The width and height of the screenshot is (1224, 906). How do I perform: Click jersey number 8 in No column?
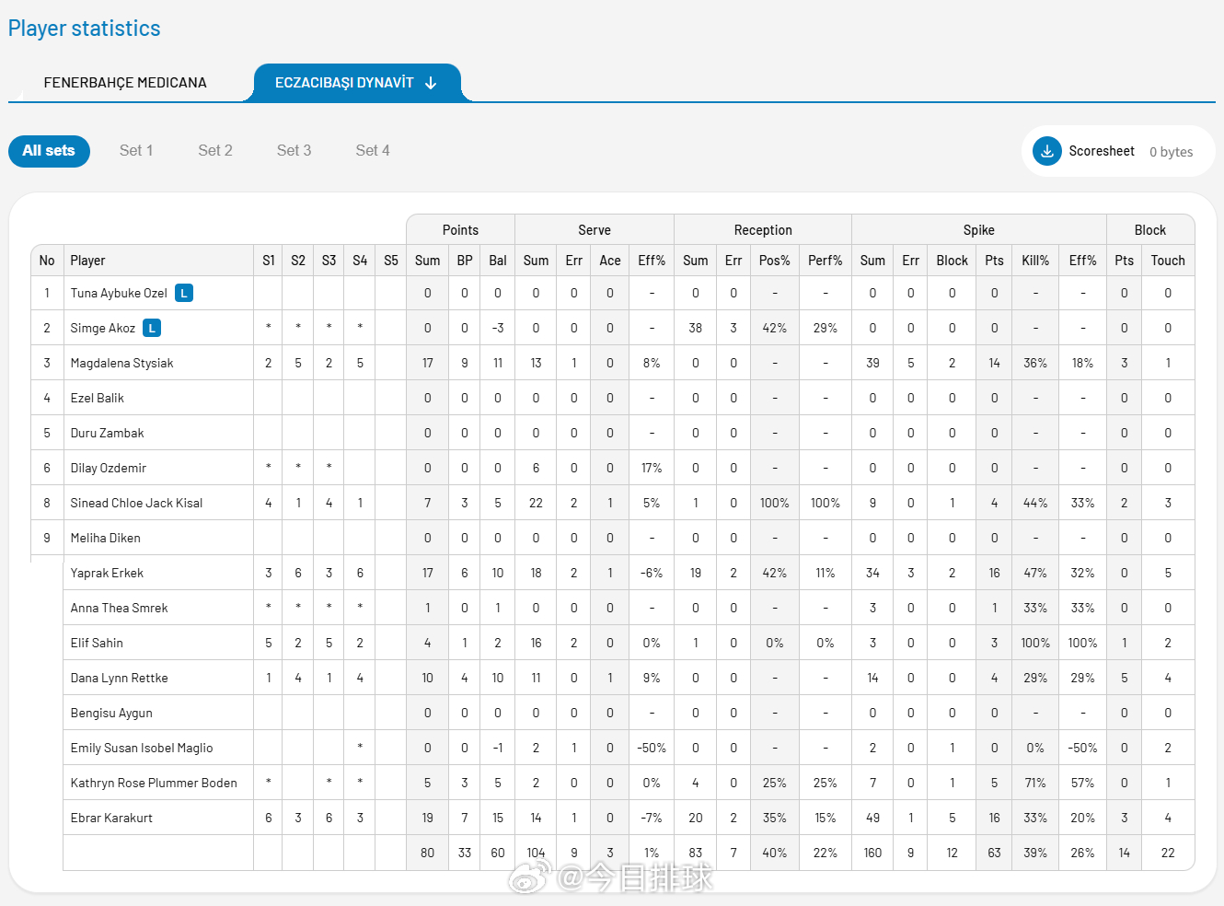tap(47, 504)
